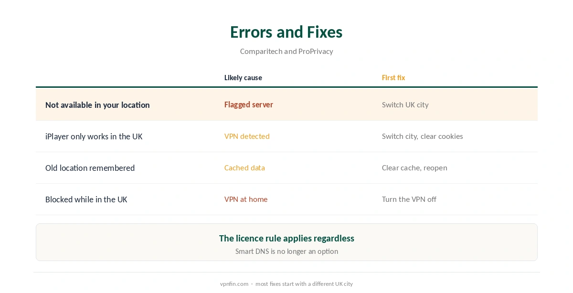Select the 'Old location remembered' row label
The image size is (573, 293).
(x=90, y=168)
